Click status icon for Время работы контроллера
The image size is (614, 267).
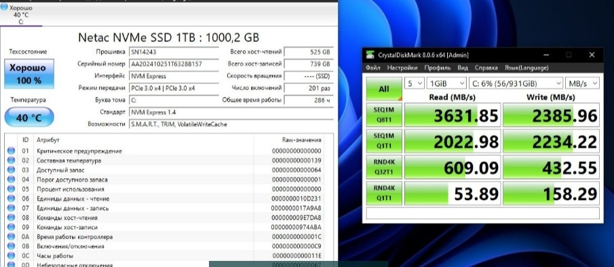11,237
